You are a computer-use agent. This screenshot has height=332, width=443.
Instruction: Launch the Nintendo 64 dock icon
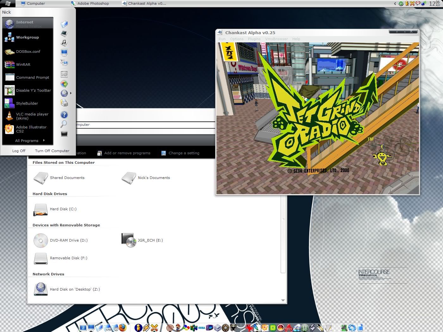193,328
